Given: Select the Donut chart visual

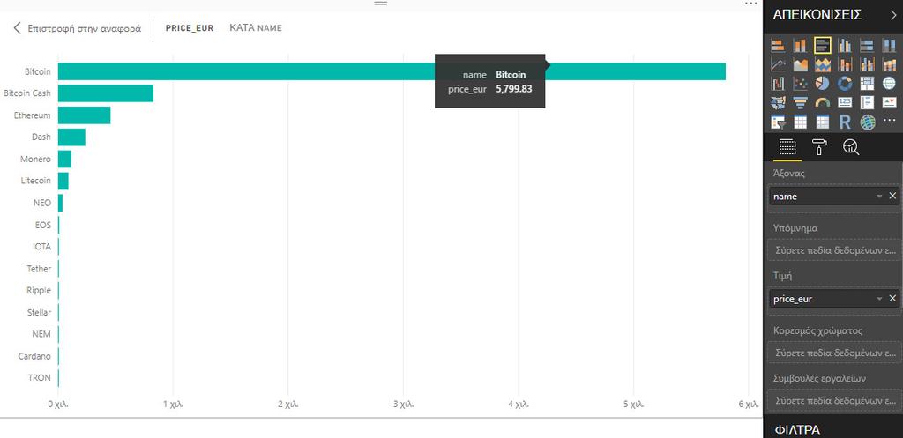Looking at the screenshot, I should click(845, 84).
